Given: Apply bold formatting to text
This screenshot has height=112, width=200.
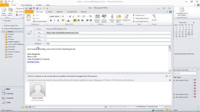Looking at the screenshot, I should pyautogui.click(x=51, y=21).
